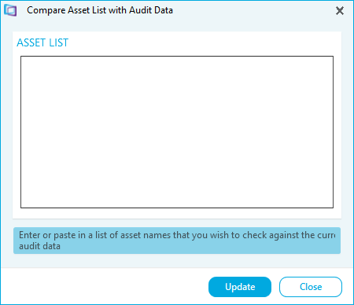Click the top-left corner of the list box
Screen dimensions: 354x305
(21, 57)
